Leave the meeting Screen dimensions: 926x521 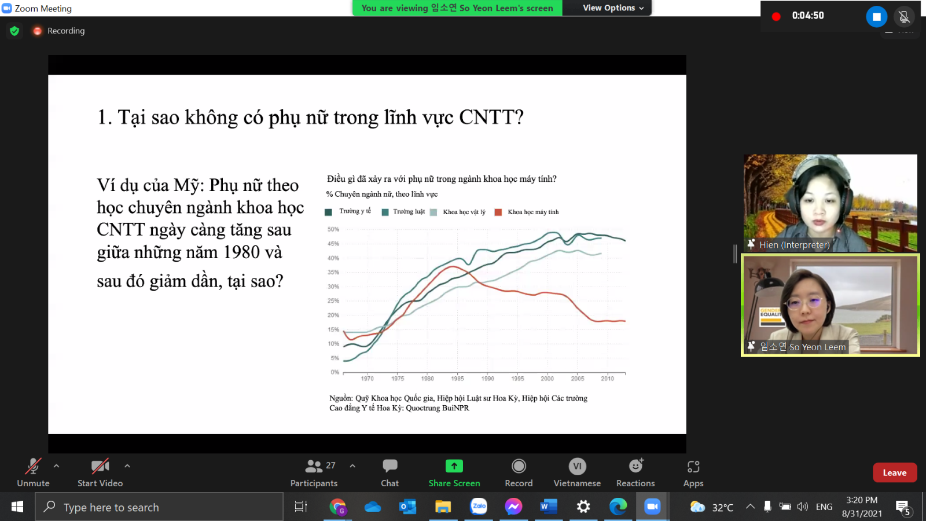click(x=894, y=472)
